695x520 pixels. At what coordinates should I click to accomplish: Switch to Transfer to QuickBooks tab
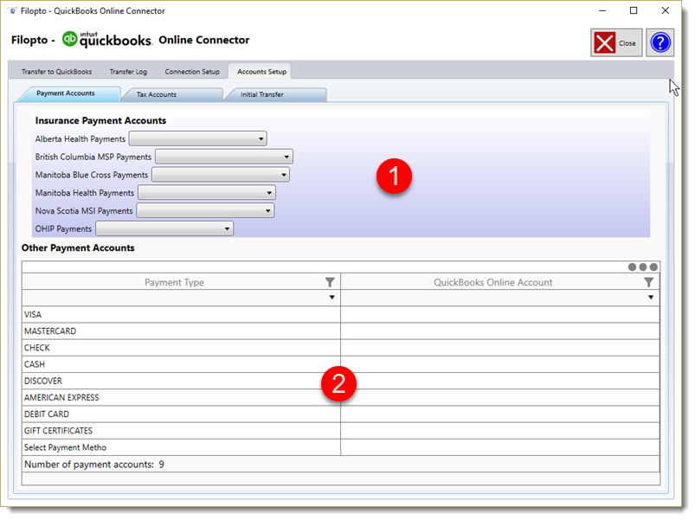click(57, 72)
